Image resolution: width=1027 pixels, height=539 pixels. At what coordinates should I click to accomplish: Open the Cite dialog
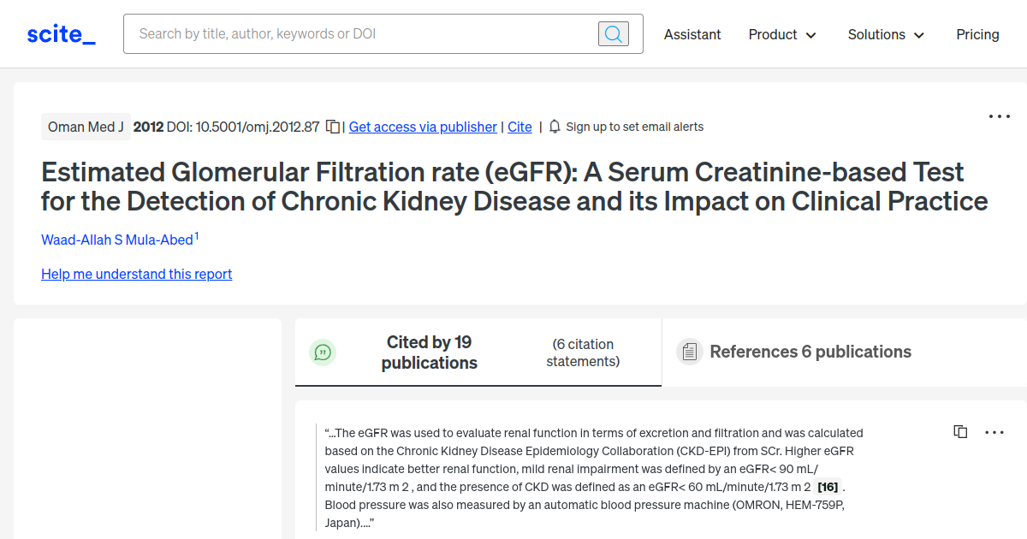tap(519, 127)
